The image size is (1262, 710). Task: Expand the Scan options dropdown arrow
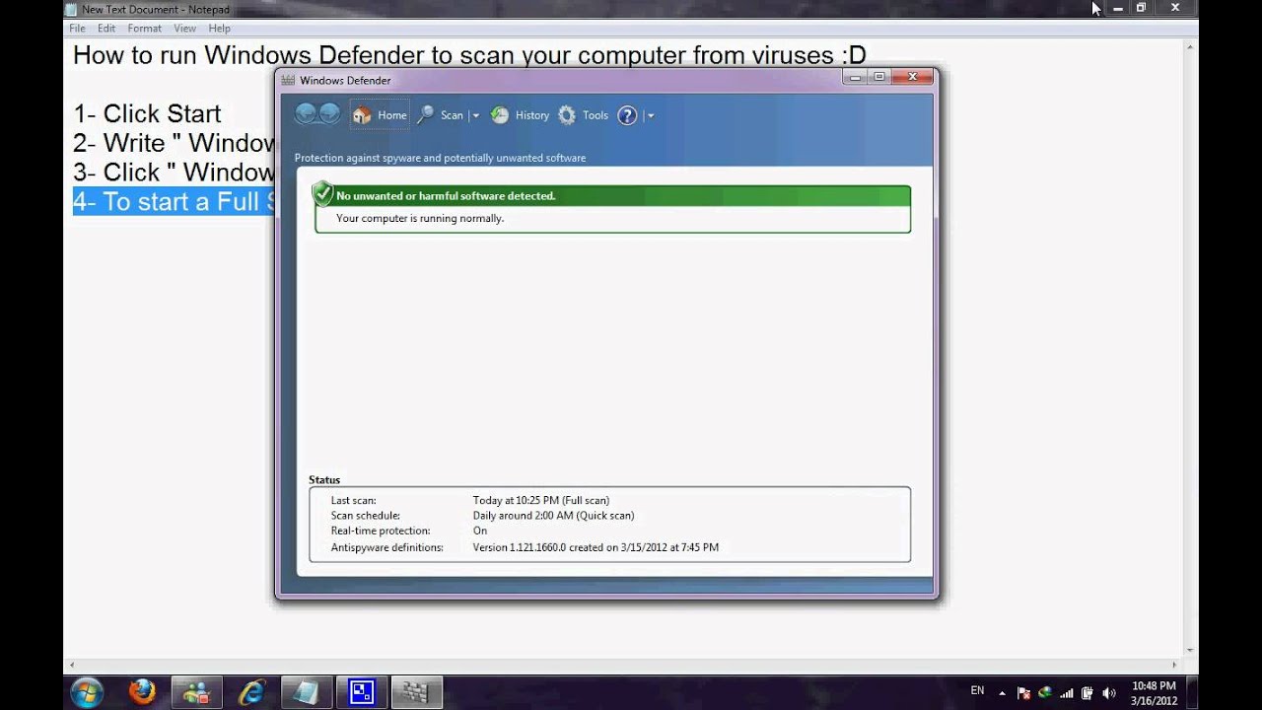pos(475,115)
